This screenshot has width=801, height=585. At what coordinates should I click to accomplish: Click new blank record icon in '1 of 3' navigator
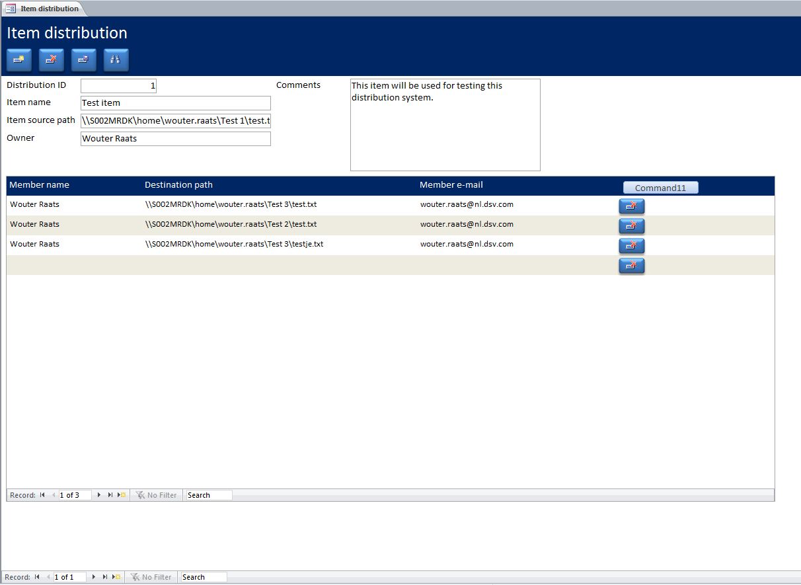click(122, 495)
